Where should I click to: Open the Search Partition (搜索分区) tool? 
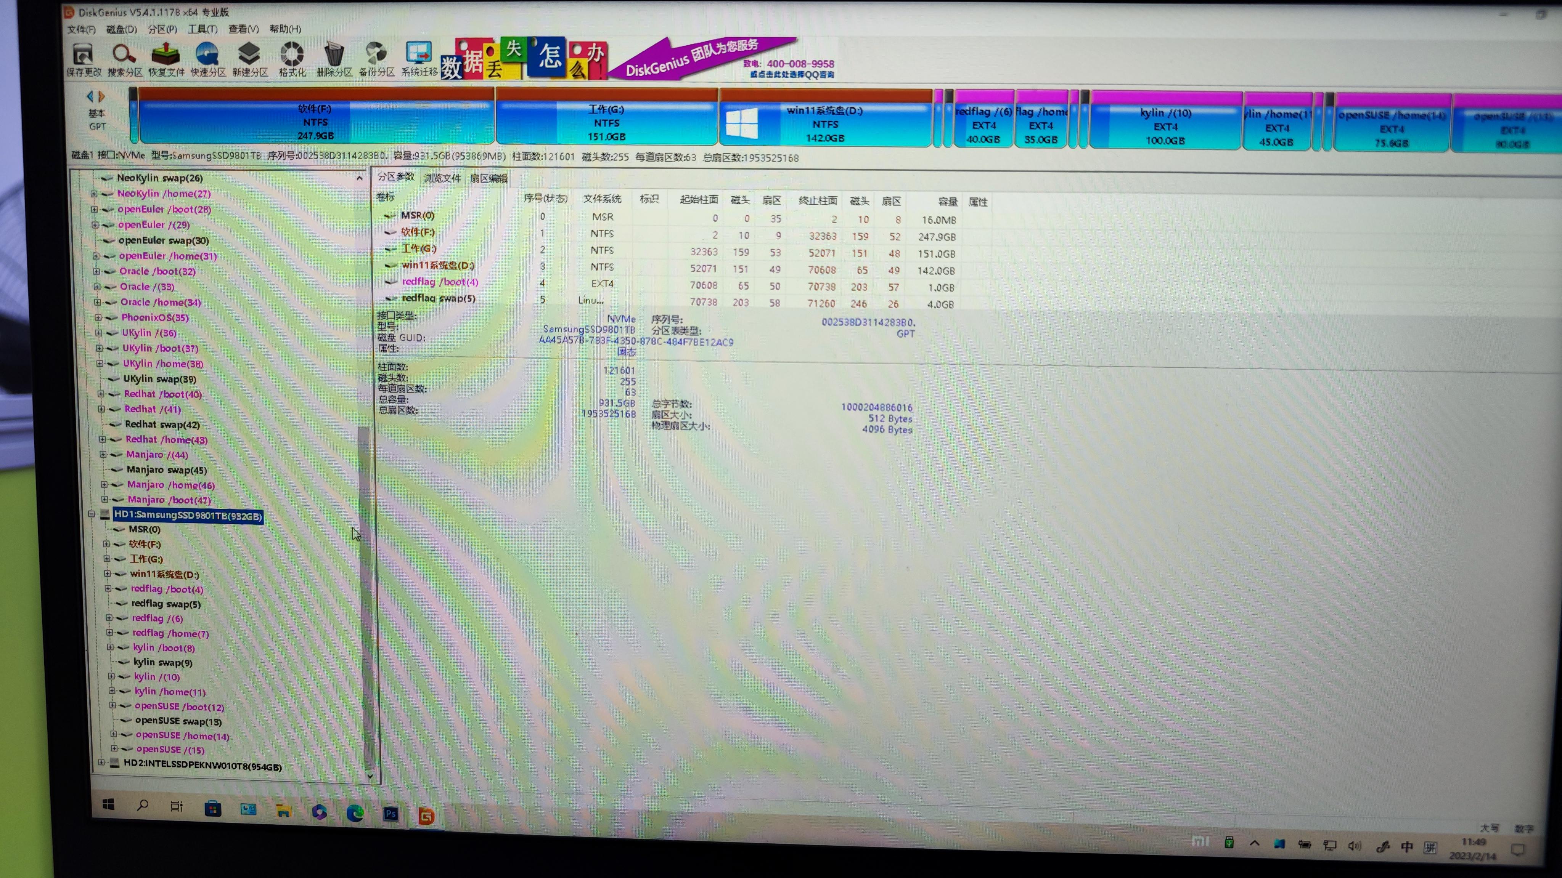124,60
